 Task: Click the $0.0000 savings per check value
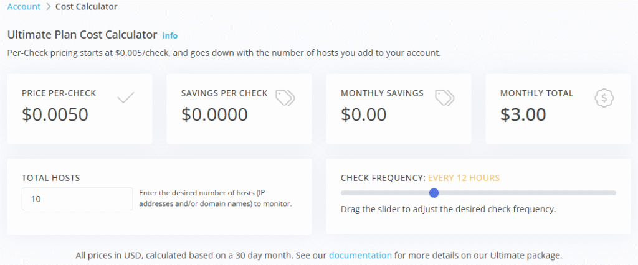click(214, 114)
